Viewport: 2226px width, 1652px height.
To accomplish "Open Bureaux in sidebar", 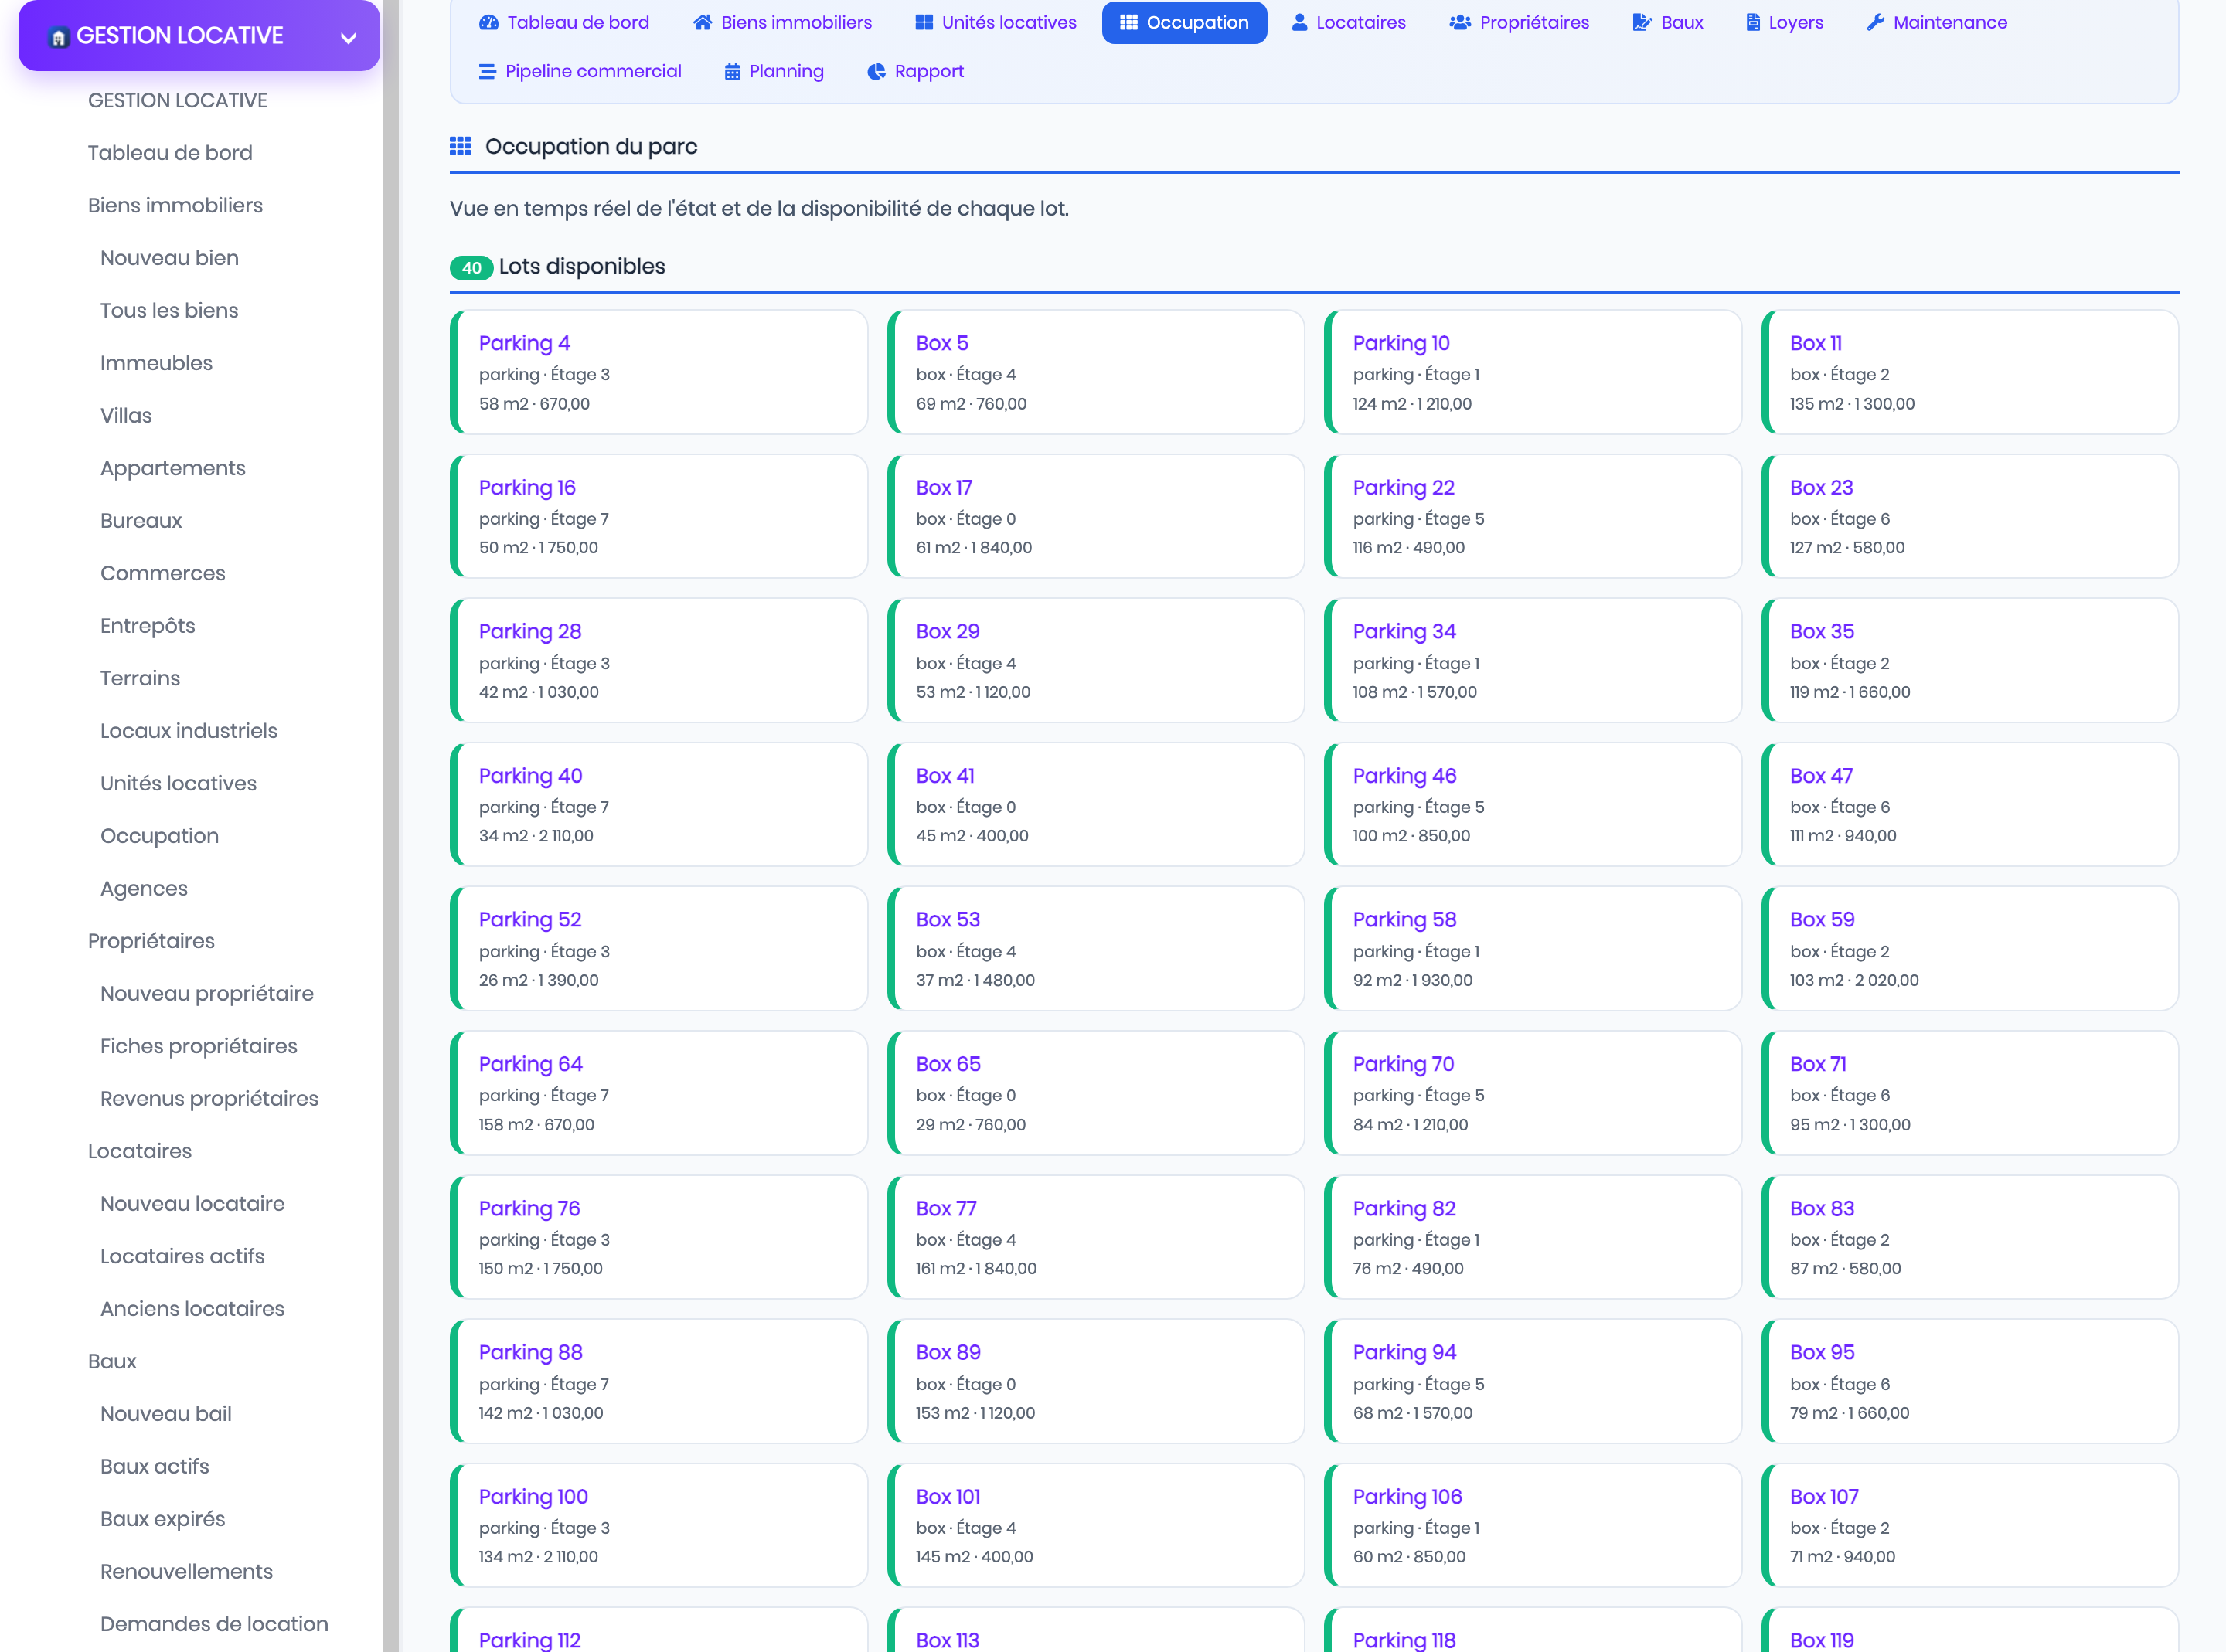I will coord(141,520).
